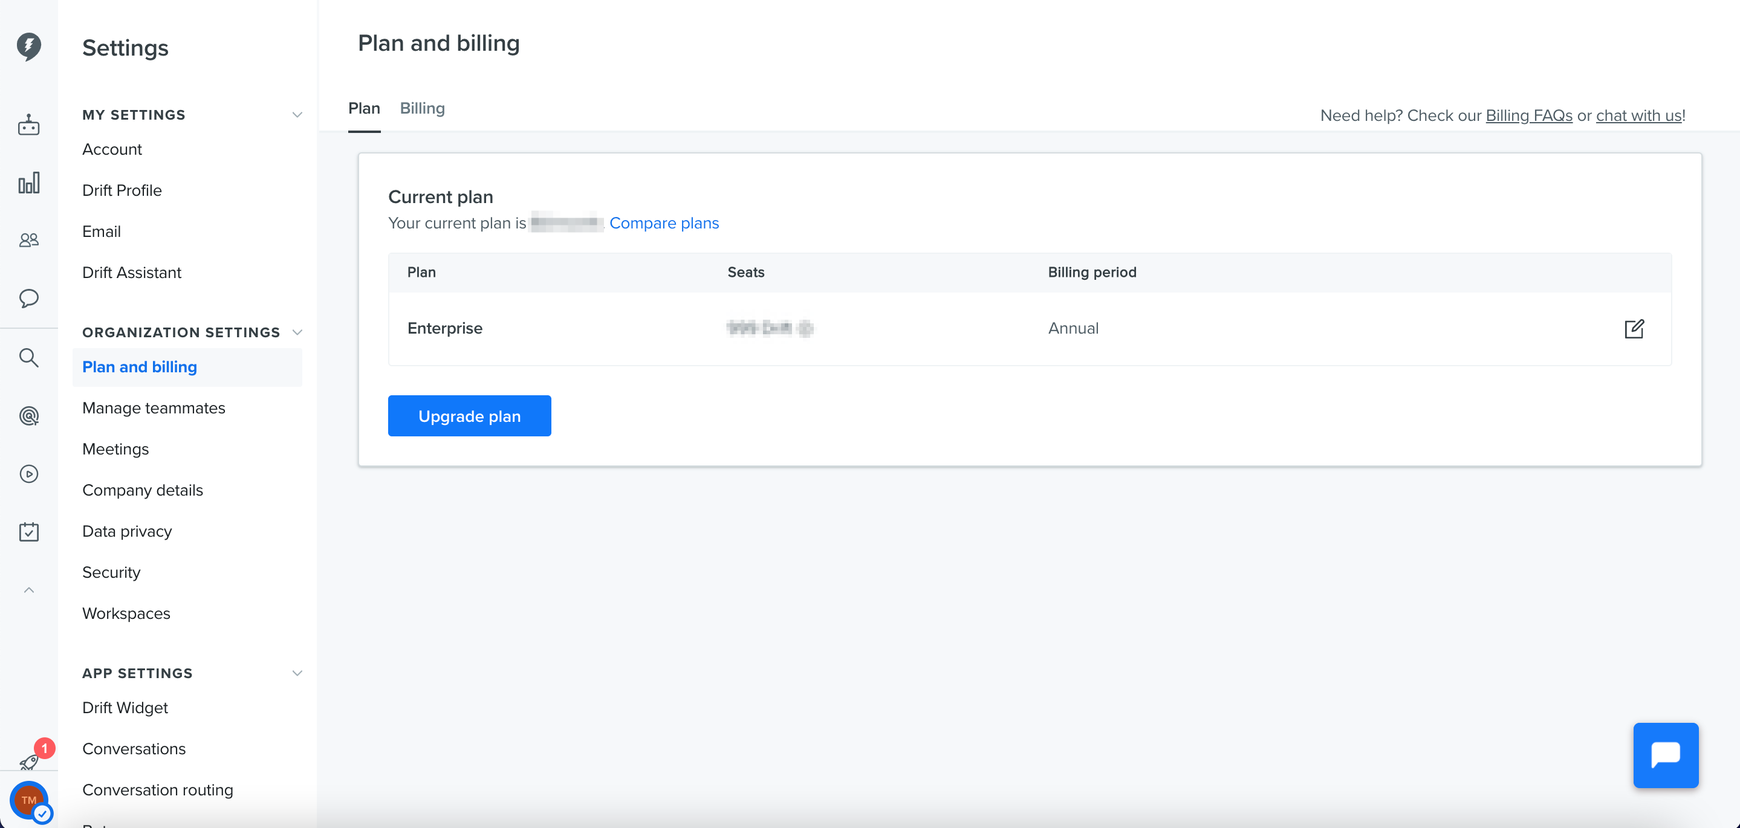Image resolution: width=1740 pixels, height=828 pixels.
Task: Open the video play circle icon
Action: pos(28,474)
